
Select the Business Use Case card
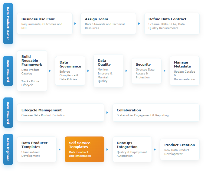(45, 24)
